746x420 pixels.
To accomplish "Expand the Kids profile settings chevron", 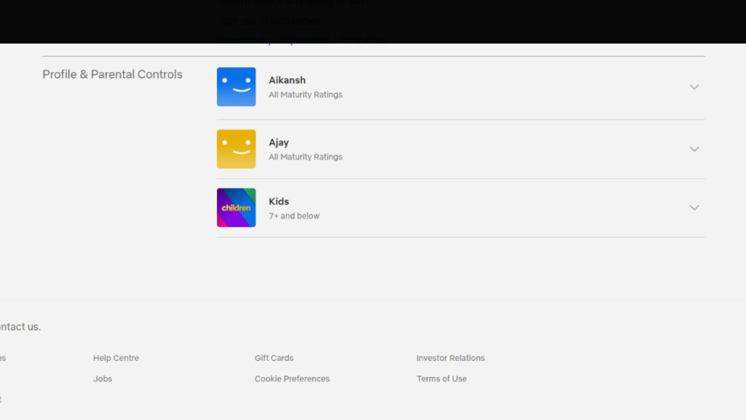I will 694,208.
